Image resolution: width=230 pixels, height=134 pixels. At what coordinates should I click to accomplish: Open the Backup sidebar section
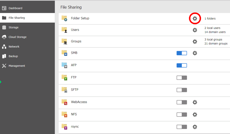point(13,56)
